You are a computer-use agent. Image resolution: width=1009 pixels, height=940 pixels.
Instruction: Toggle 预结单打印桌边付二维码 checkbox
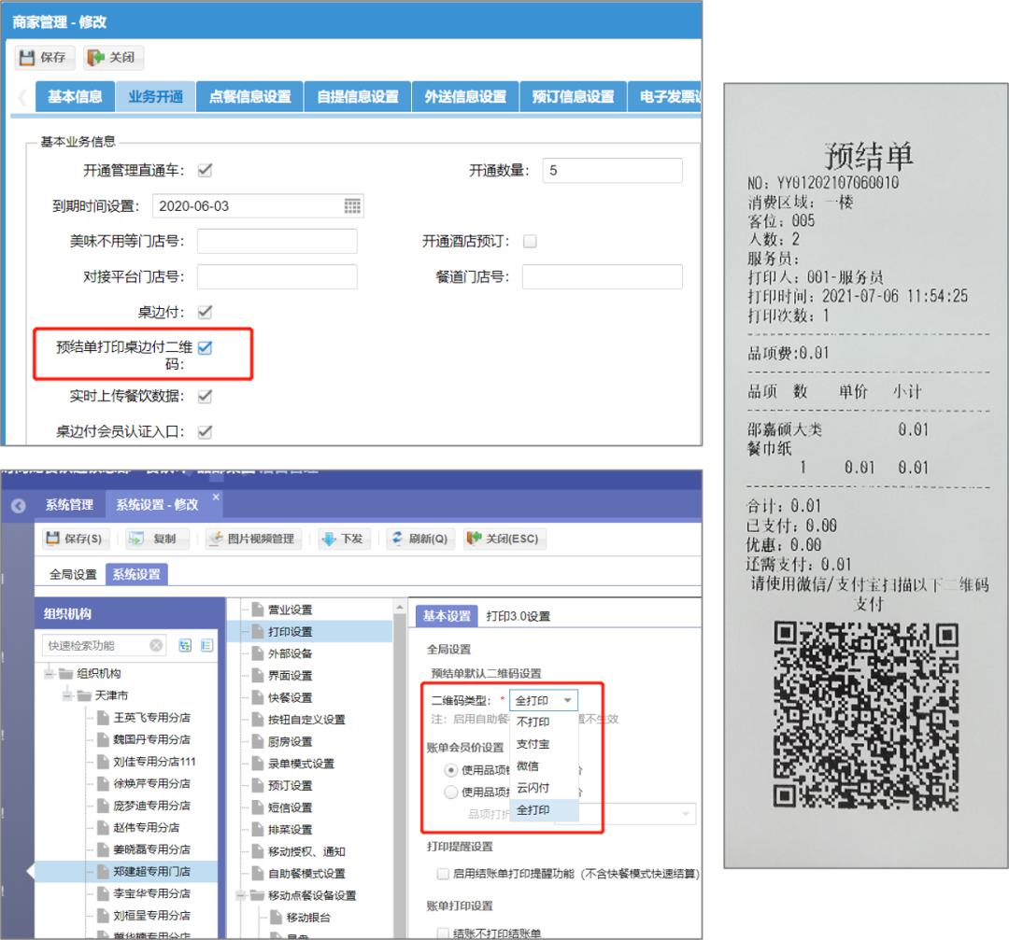[x=206, y=348]
